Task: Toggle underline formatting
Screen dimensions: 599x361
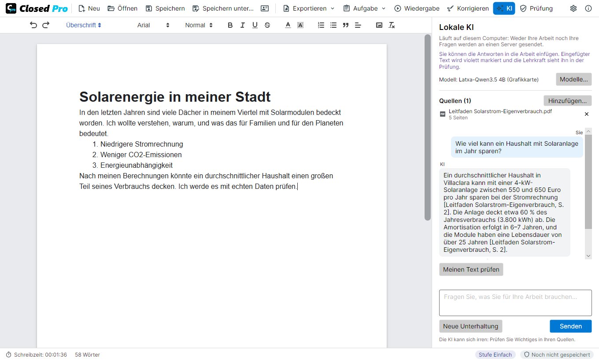Action: point(255,25)
